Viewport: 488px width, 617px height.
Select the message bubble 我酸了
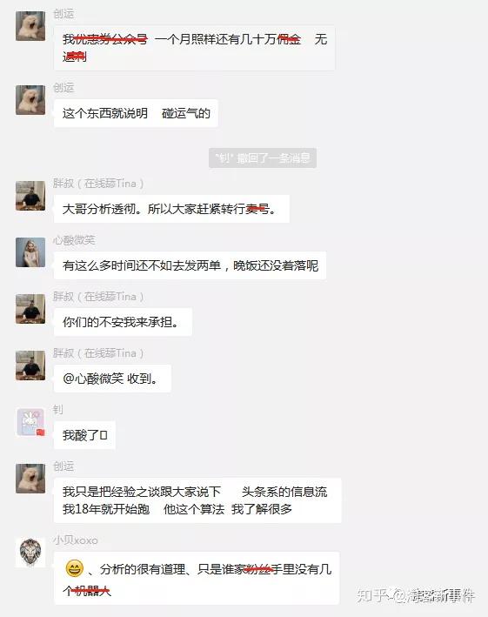click(x=84, y=435)
